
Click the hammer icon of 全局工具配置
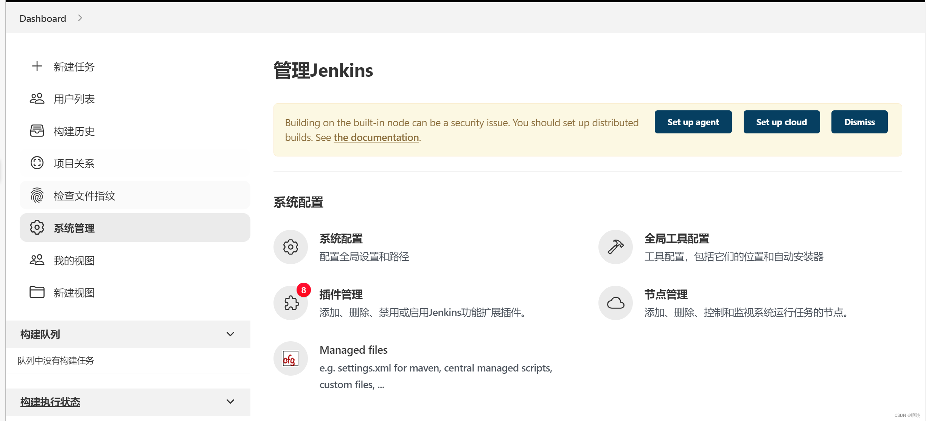point(615,247)
